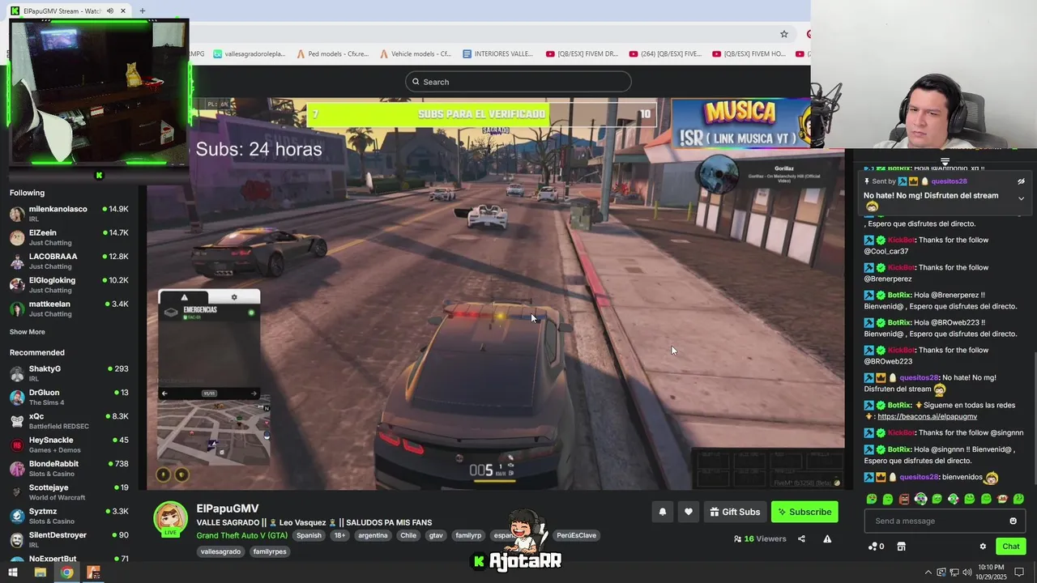The height and width of the screenshot is (583, 1037).
Task: Click the heart follow icon
Action: (689, 512)
